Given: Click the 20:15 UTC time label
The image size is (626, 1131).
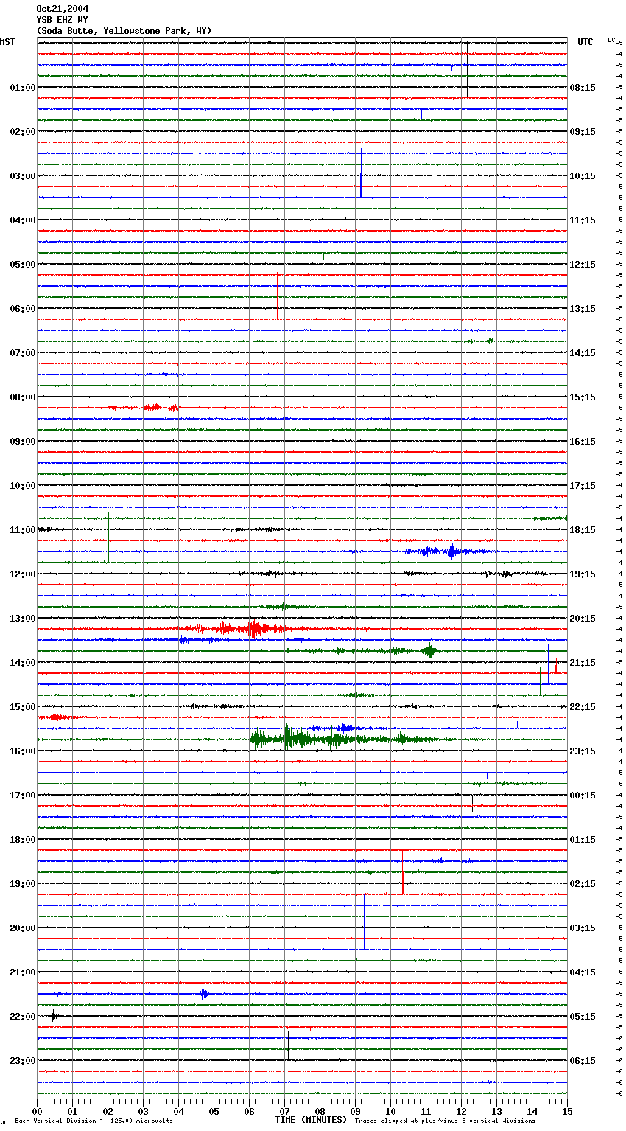Looking at the screenshot, I should [x=583, y=619].
